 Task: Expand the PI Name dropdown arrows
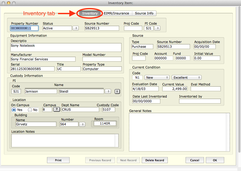pyautogui.click(x=108, y=91)
